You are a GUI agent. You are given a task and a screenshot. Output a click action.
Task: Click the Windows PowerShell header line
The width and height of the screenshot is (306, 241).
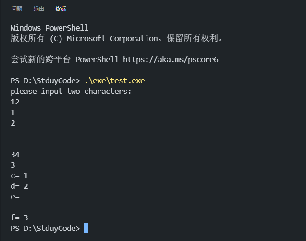(x=49, y=28)
